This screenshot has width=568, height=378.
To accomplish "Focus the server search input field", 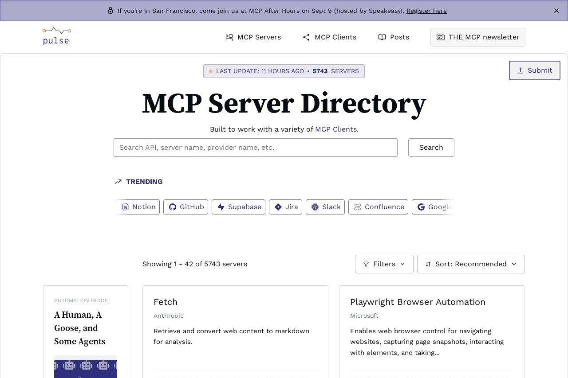I will [x=256, y=148].
